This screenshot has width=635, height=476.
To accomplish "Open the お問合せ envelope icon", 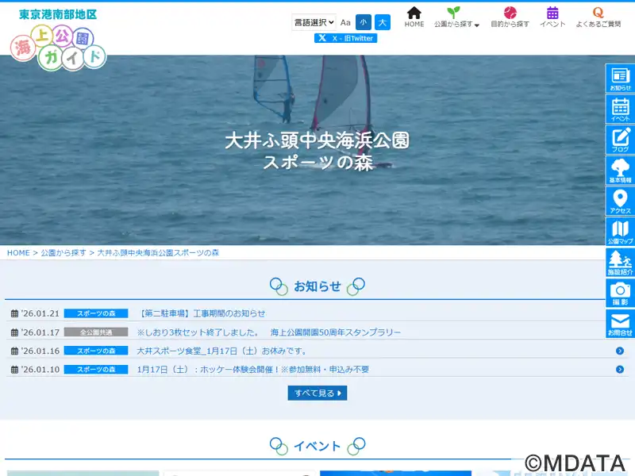I will [620, 324].
